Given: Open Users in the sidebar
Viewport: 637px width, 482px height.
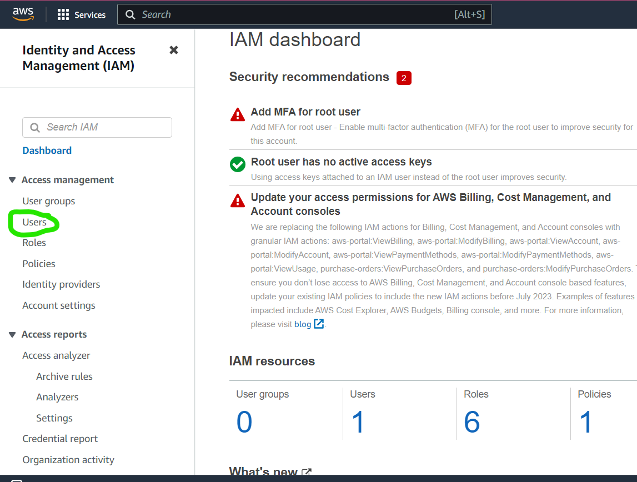Looking at the screenshot, I should (34, 222).
